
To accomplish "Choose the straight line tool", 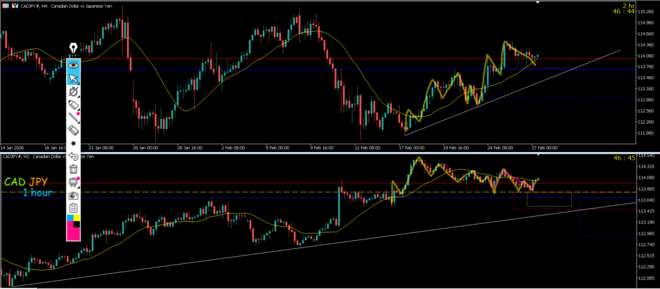I will pyautogui.click(x=73, y=117).
